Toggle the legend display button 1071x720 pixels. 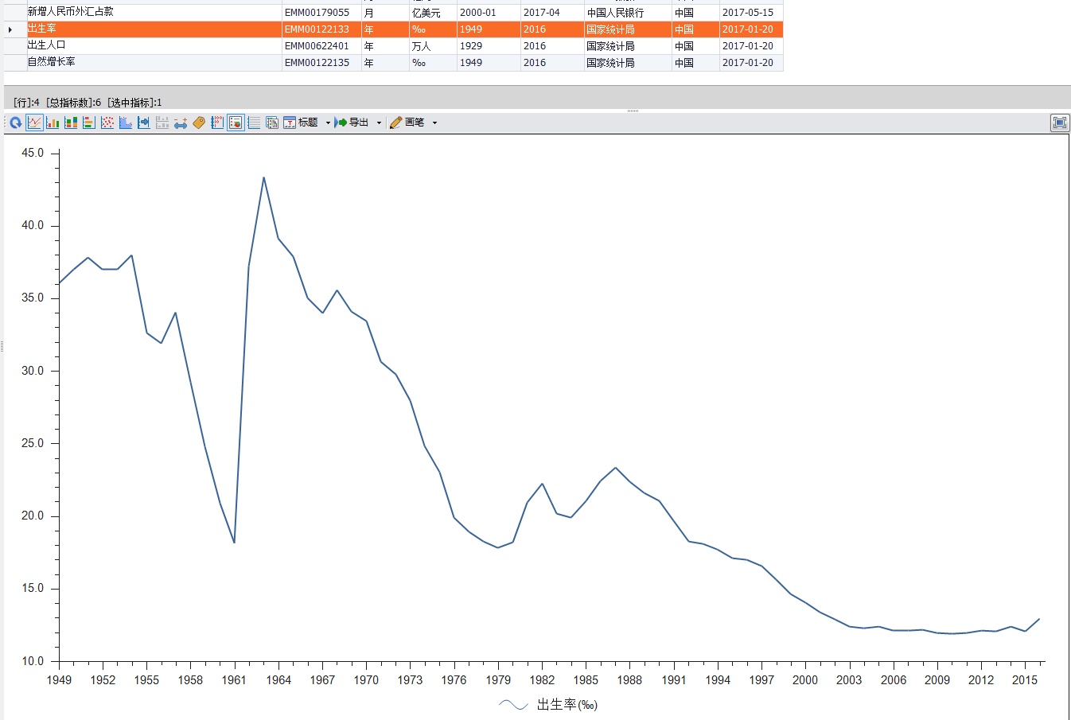236,123
